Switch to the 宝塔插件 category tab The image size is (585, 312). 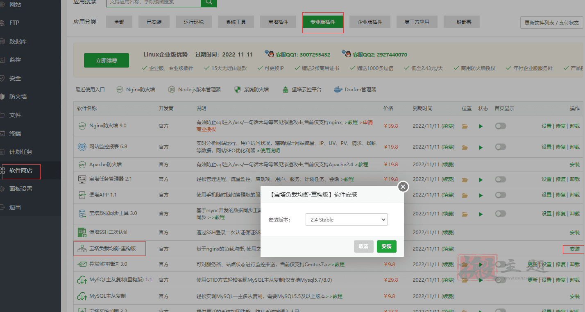click(278, 22)
